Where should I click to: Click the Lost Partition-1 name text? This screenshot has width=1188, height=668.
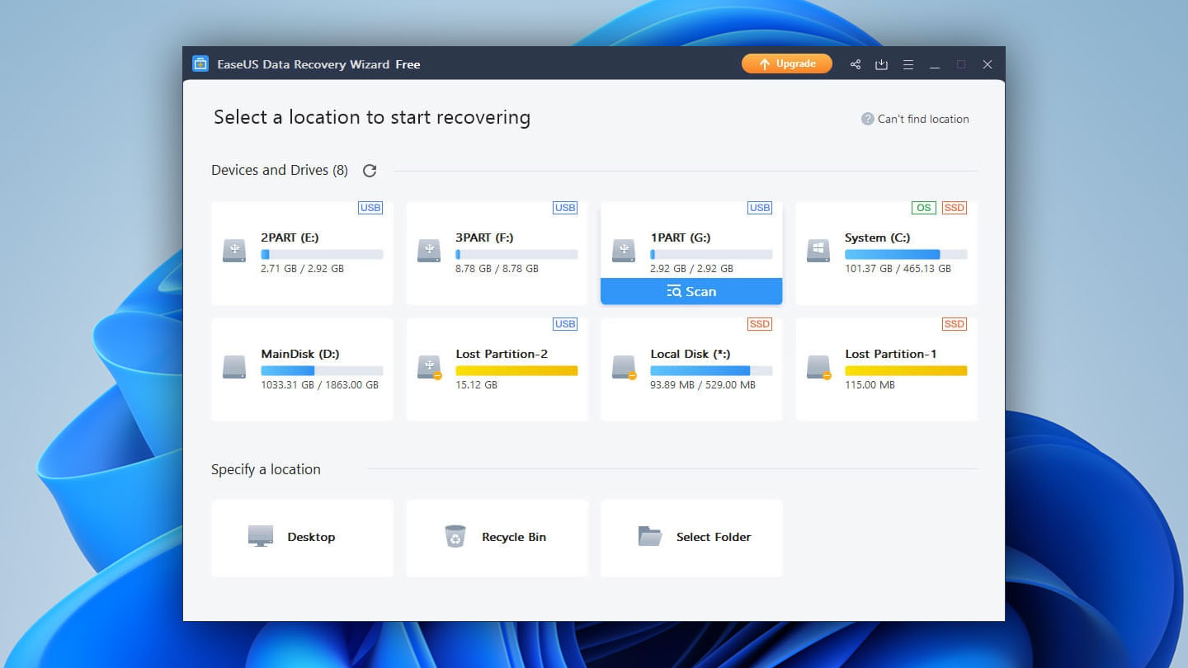pyautogui.click(x=891, y=354)
